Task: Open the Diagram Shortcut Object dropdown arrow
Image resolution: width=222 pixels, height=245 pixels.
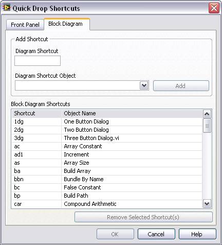Action: (144, 85)
